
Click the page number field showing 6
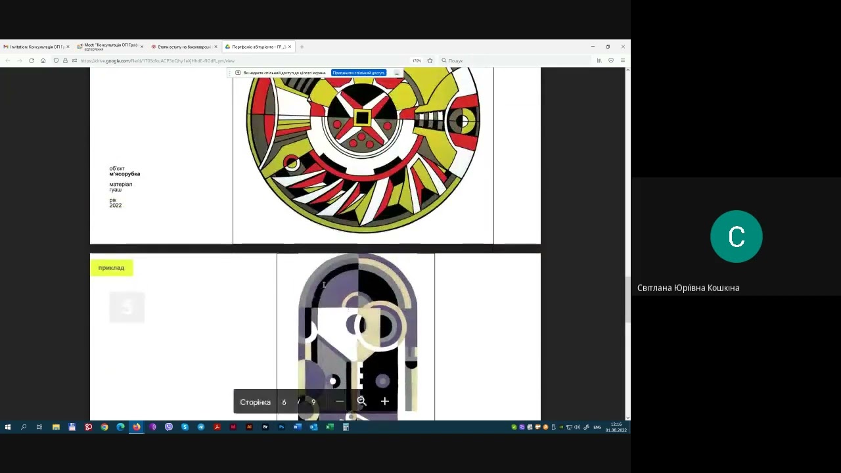pyautogui.click(x=284, y=402)
